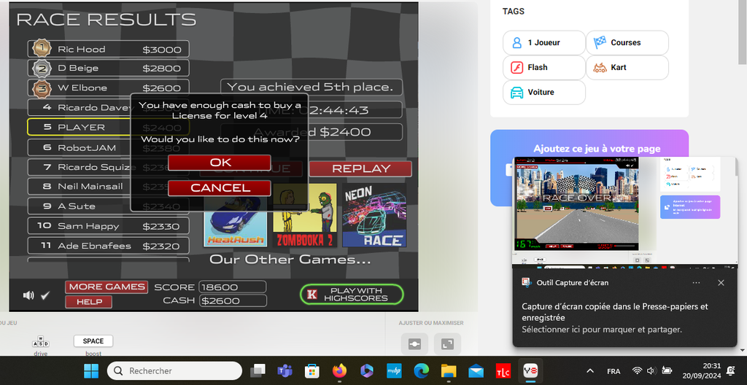Open Microsoft Teams from taskbar

pos(285,370)
